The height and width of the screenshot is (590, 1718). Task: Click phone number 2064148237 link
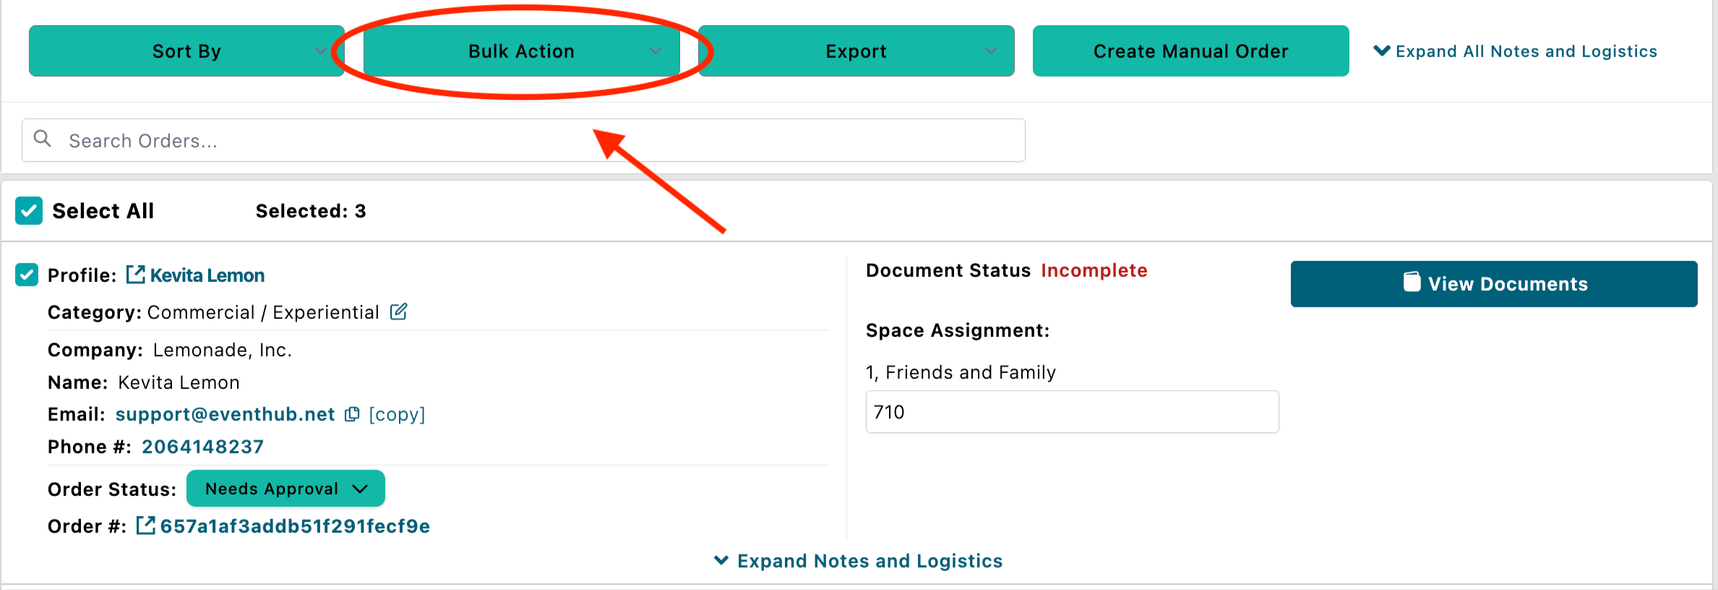[202, 447]
